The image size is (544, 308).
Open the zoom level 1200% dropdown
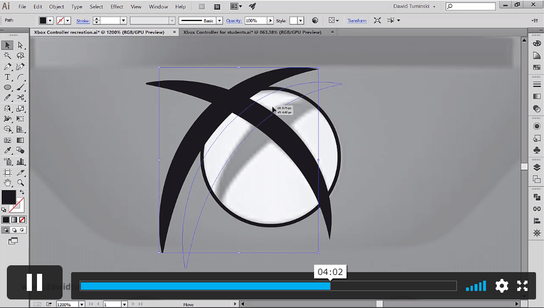82,305
